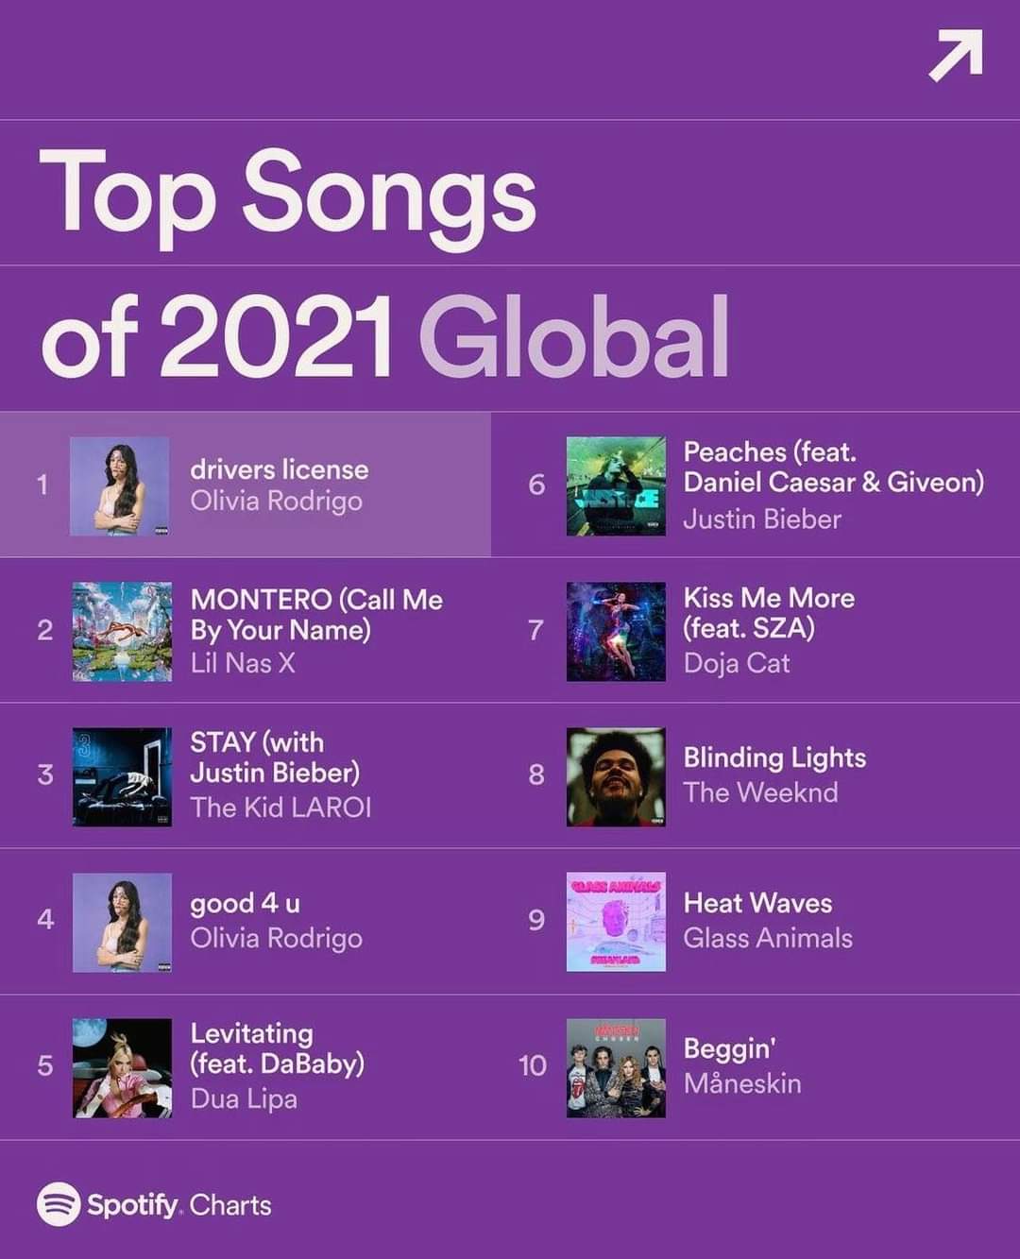Click the Kiss Me More artwork
The image size is (1020, 1259).
616,631
